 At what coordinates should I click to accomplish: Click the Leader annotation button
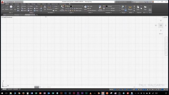click(x=55, y=8)
